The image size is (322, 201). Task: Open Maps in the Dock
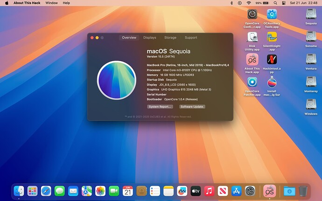87,191
